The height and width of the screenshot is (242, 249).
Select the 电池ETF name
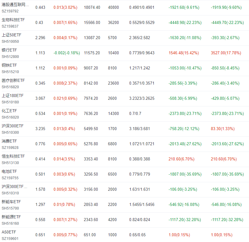point(9,172)
